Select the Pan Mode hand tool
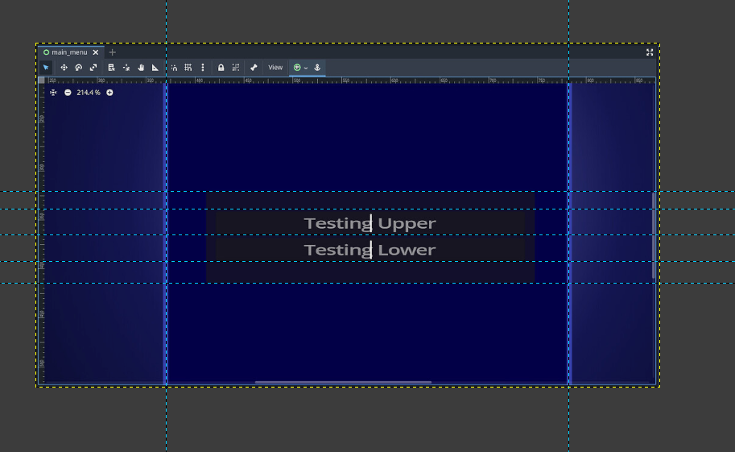The height and width of the screenshot is (452, 735). [x=141, y=68]
